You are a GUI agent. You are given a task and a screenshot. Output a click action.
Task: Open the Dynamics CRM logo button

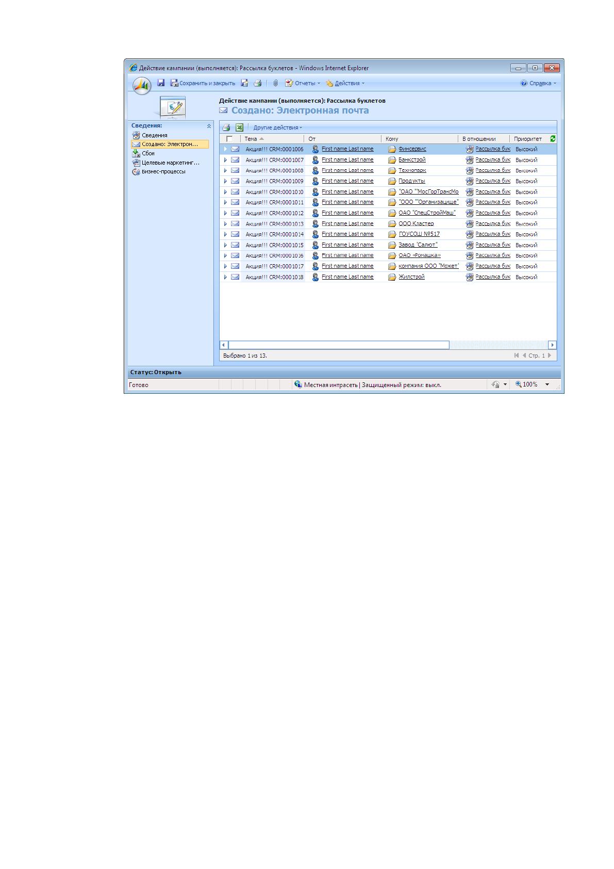[x=141, y=85]
